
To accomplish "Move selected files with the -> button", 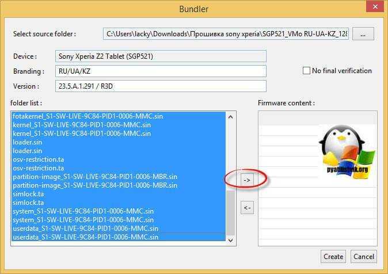I will (x=247, y=180).
